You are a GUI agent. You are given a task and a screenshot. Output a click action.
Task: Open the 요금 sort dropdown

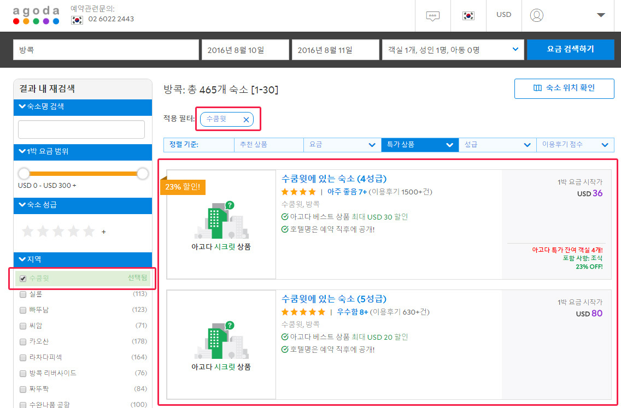(342, 145)
